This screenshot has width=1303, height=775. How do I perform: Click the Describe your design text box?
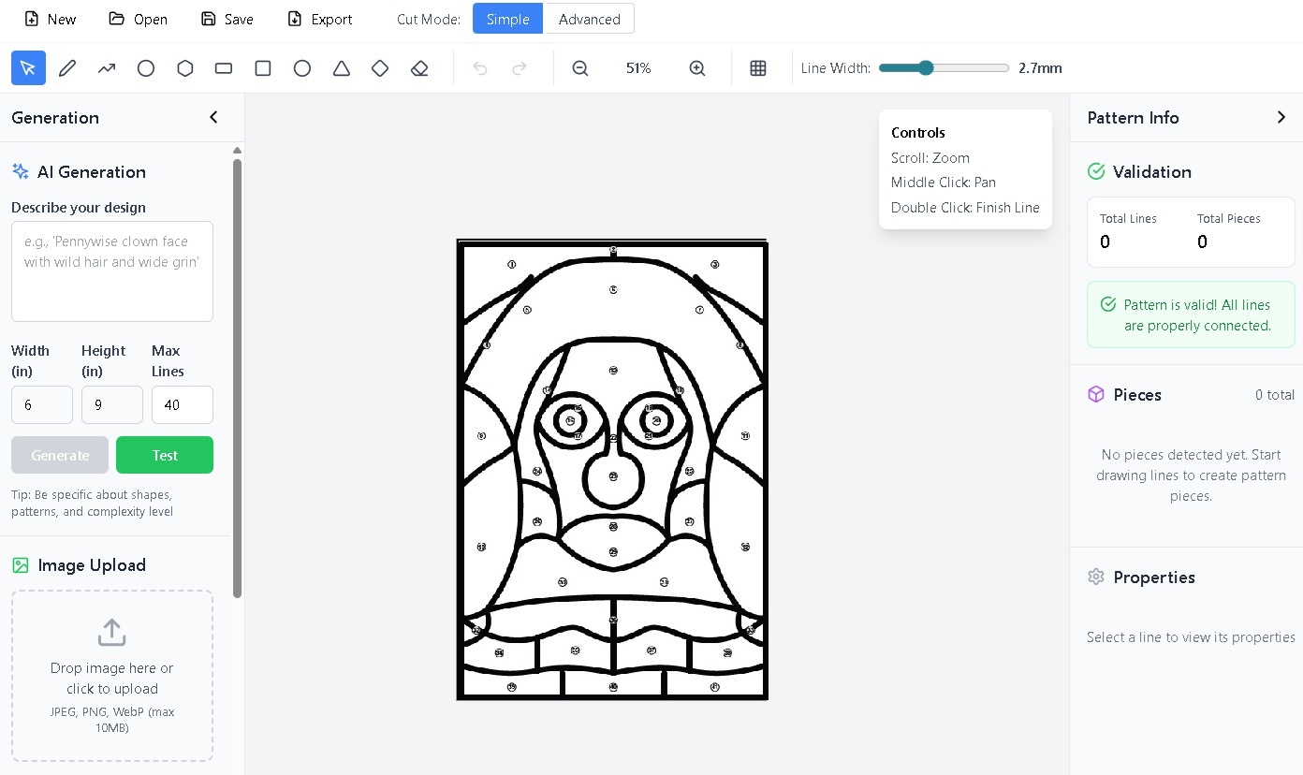tap(112, 271)
